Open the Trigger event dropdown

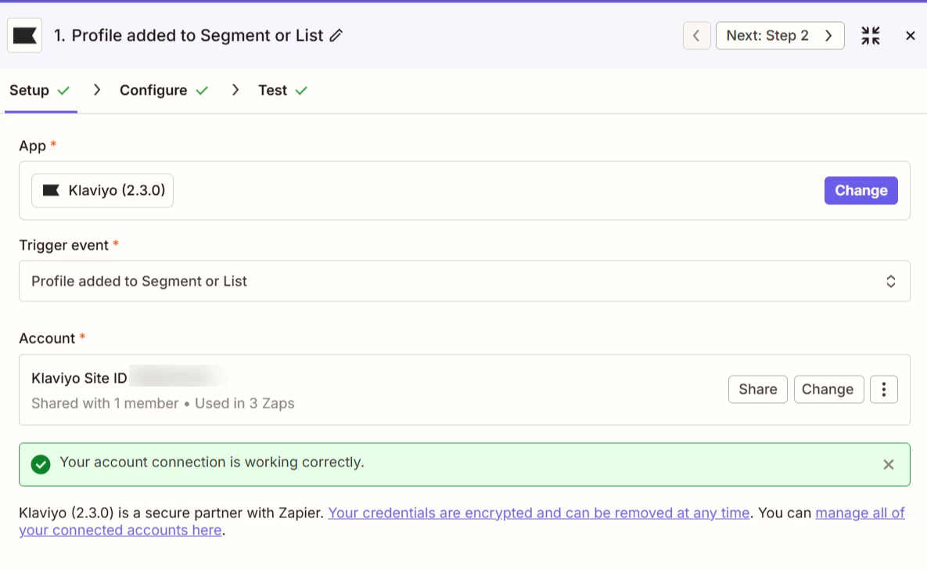[464, 281]
